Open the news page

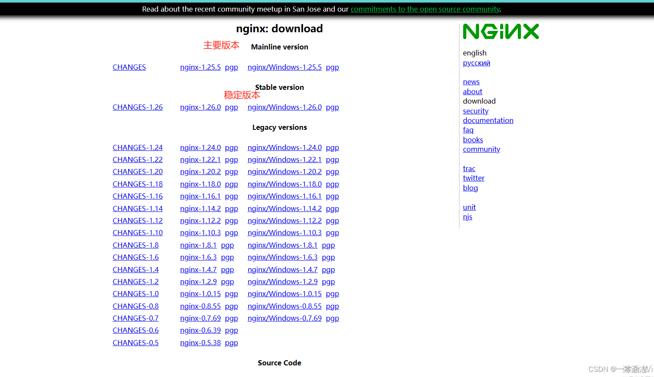471,82
